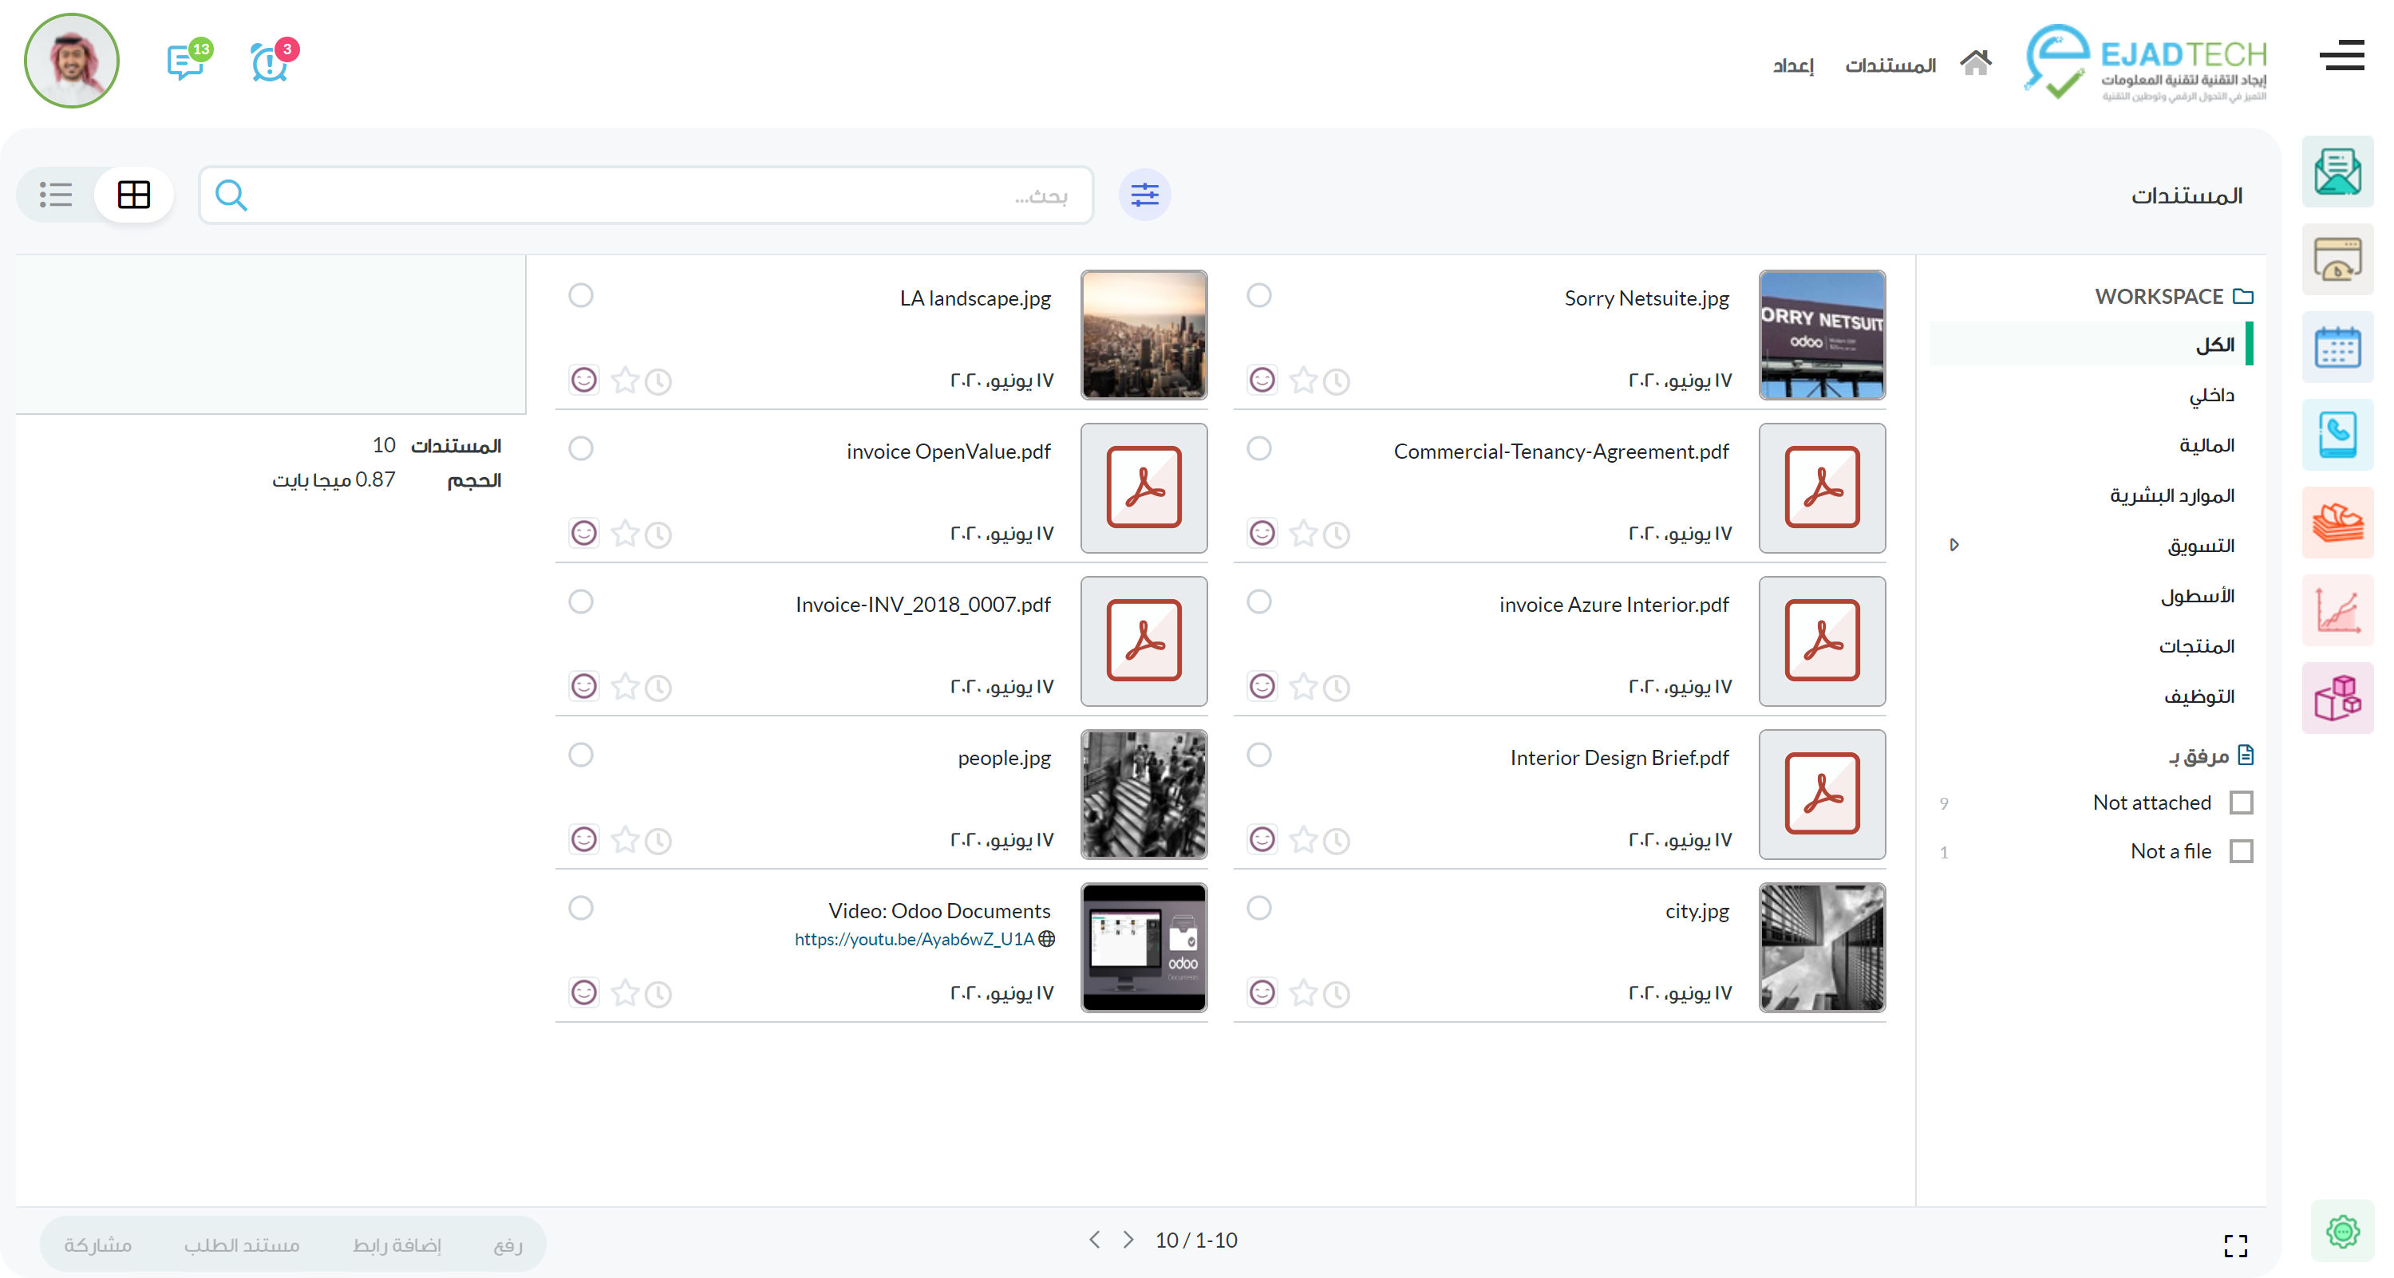Click into the search field
The height and width of the screenshot is (1278, 2394).
point(650,195)
